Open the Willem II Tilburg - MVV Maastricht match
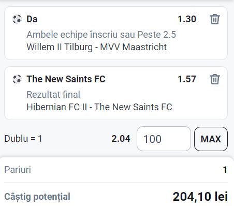 click(x=97, y=47)
